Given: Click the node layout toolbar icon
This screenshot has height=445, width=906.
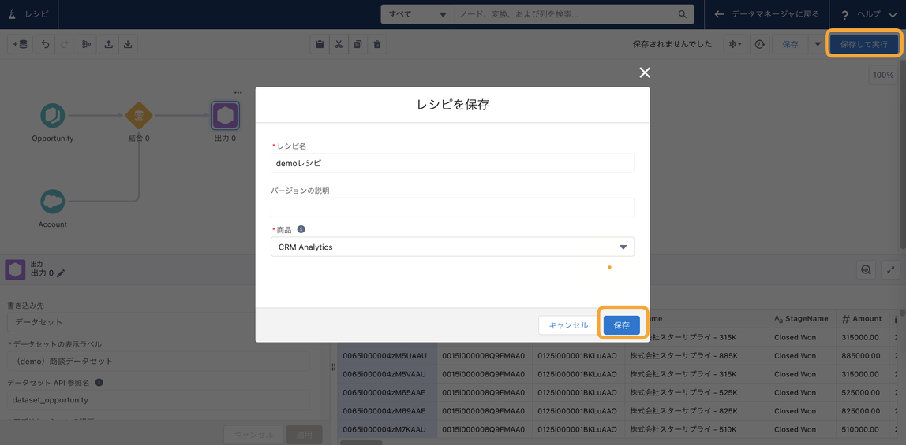Looking at the screenshot, I should (87, 44).
